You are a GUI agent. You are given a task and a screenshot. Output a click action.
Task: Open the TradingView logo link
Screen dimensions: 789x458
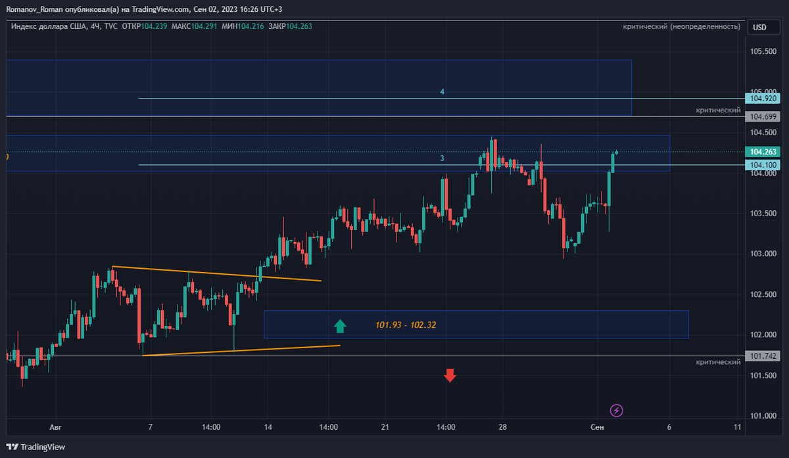click(x=36, y=447)
